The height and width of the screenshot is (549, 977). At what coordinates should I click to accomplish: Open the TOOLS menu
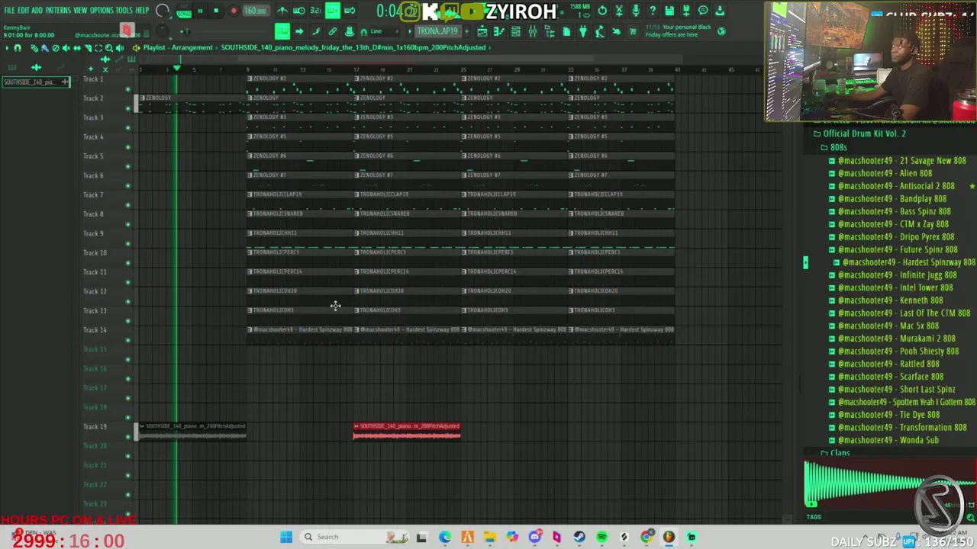pos(124,11)
